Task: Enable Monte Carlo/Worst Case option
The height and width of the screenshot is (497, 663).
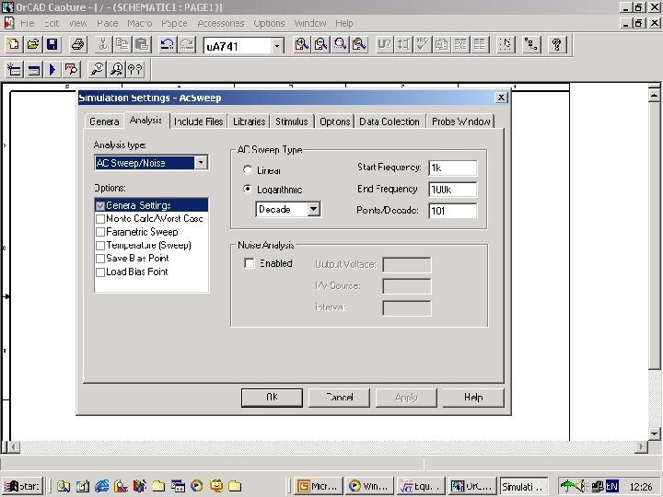Action: [100, 219]
